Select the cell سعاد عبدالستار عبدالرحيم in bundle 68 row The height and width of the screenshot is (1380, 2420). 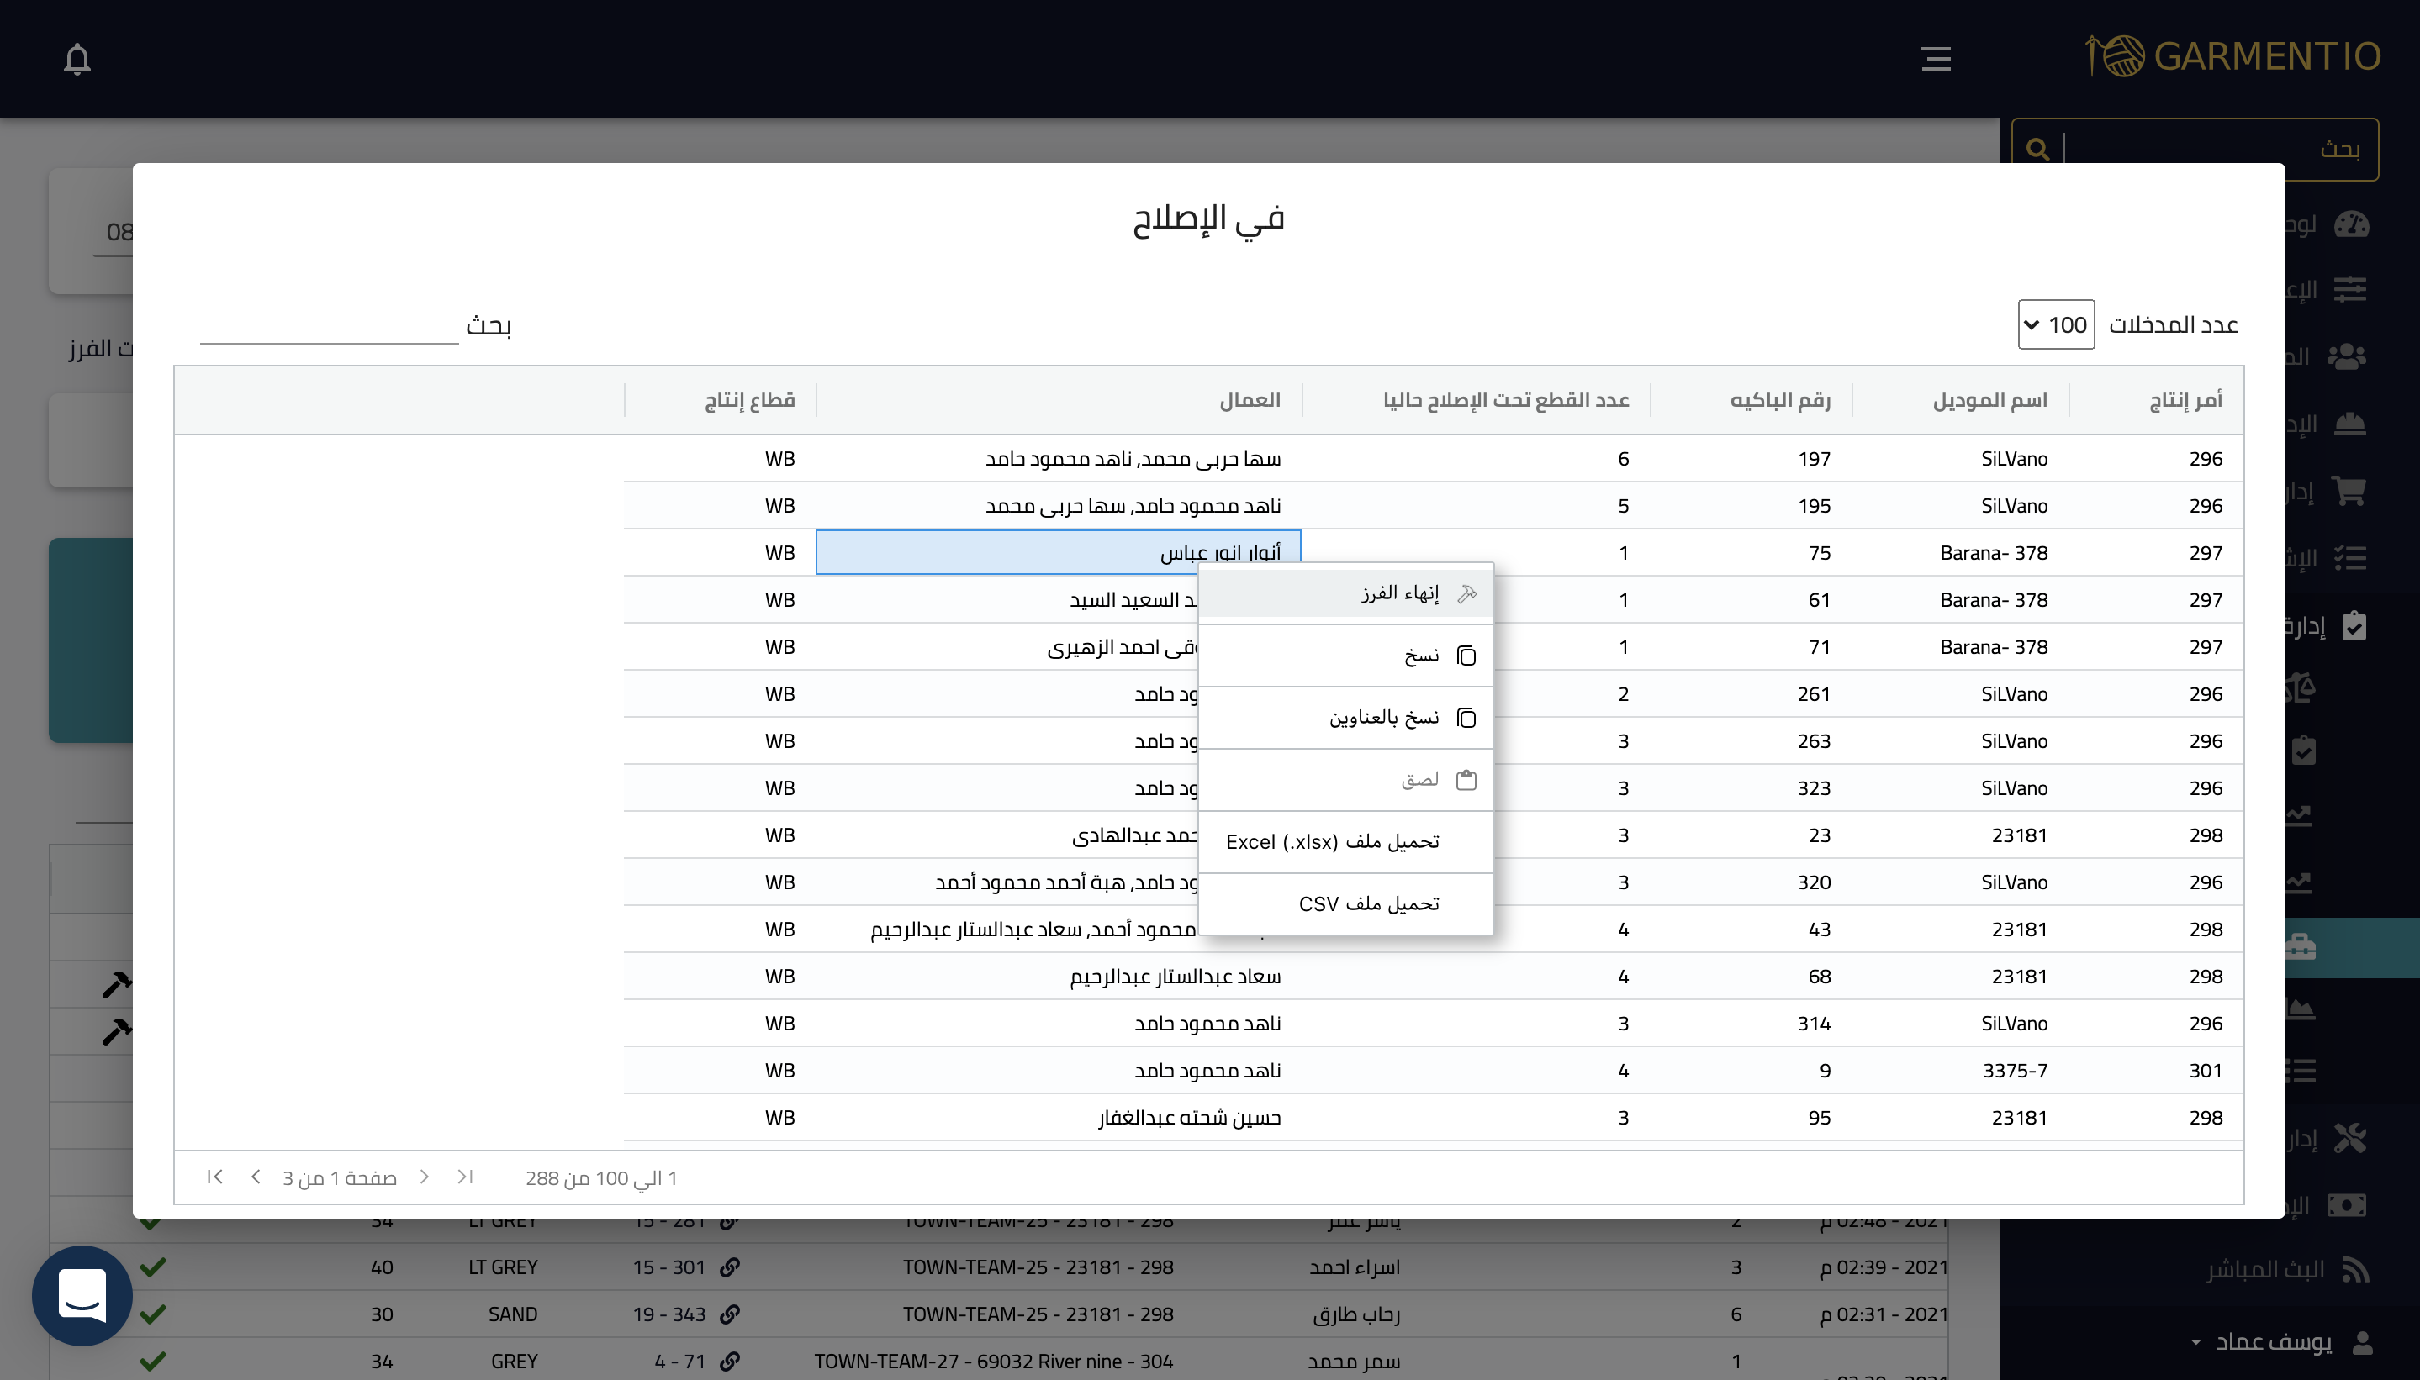[1059, 977]
